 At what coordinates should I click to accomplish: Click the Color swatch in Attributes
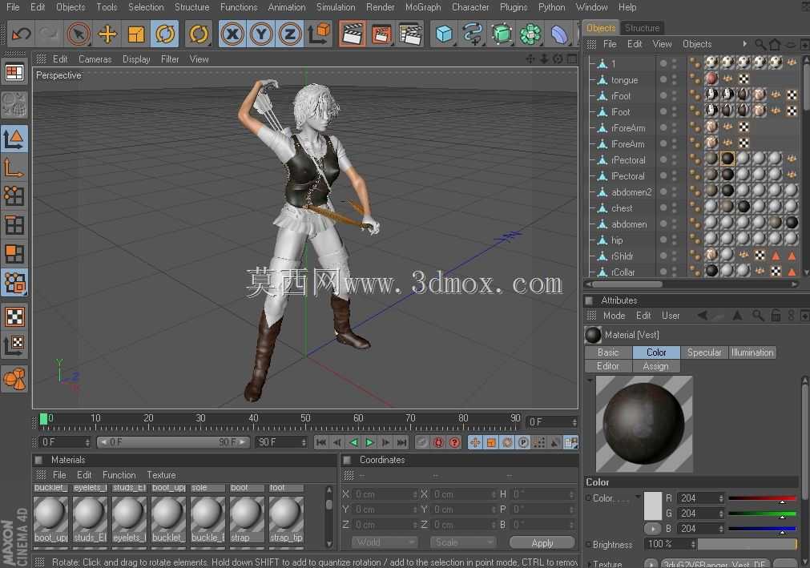click(653, 506)
